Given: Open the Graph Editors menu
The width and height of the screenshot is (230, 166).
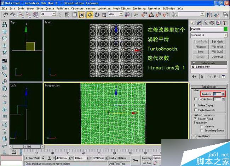Looking at the screenshot, I should (x=122, y=9).
